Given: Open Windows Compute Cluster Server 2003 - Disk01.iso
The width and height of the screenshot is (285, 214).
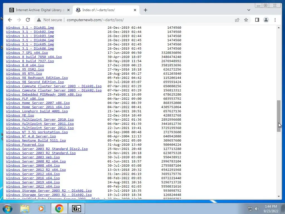Looking at the screenshot, I should 54,86.
